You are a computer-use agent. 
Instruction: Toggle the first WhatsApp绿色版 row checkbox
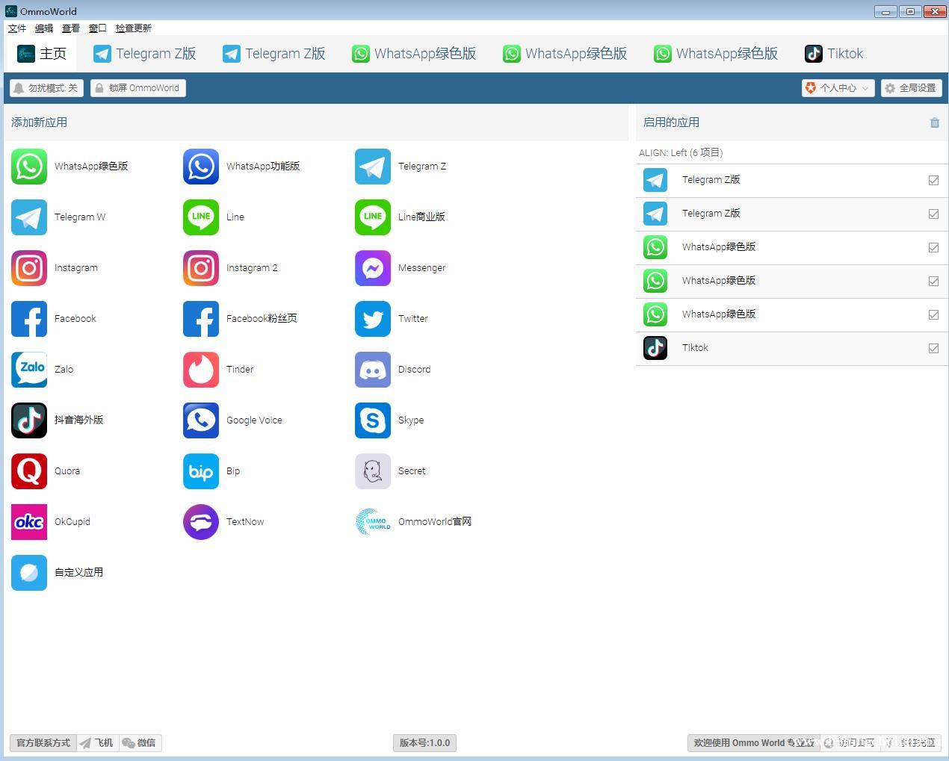click(933, 247)
